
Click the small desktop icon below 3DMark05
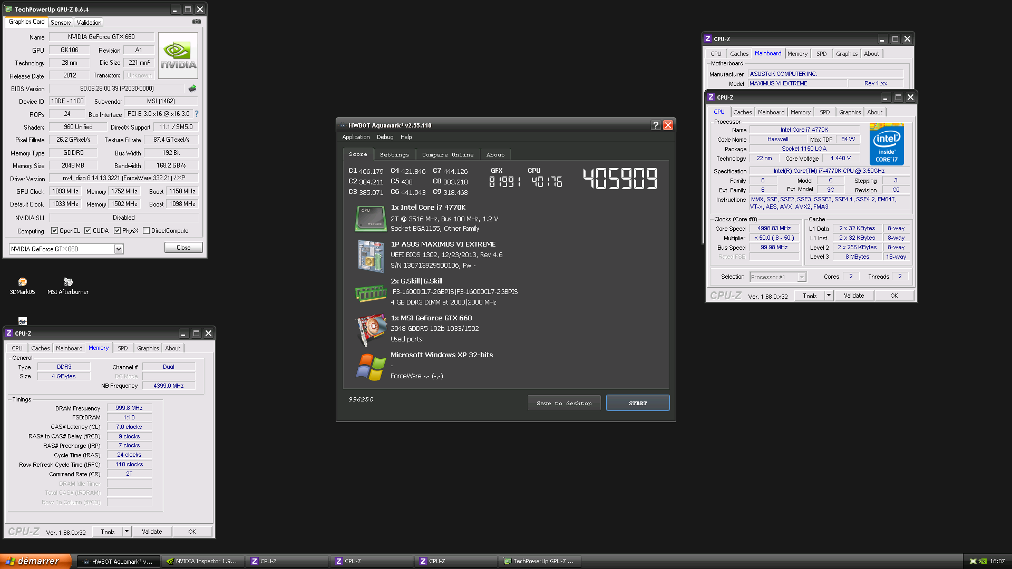click(22, 321)
